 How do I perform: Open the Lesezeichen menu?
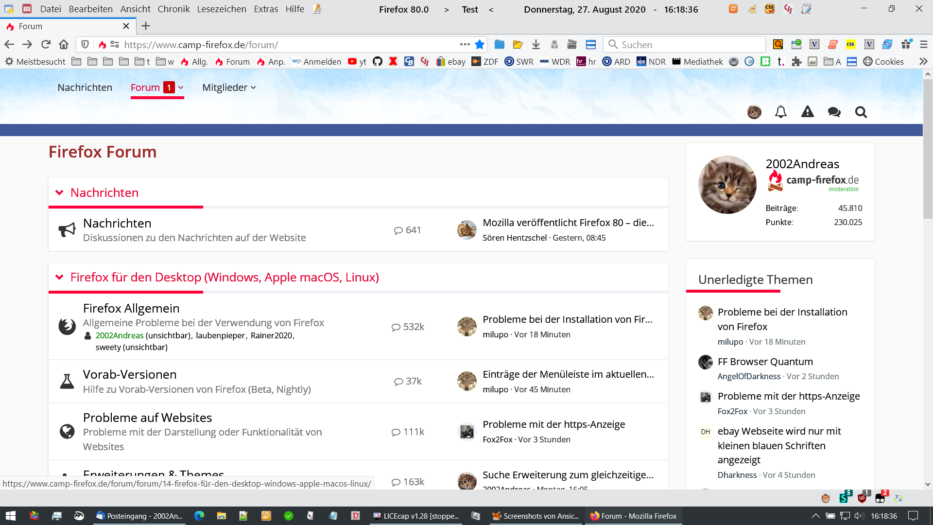coord(221,9)
